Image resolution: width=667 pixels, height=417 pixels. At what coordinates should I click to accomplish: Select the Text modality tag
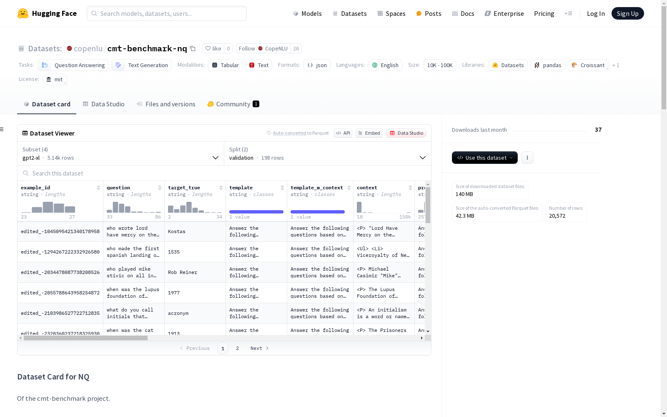click(259, 65)
